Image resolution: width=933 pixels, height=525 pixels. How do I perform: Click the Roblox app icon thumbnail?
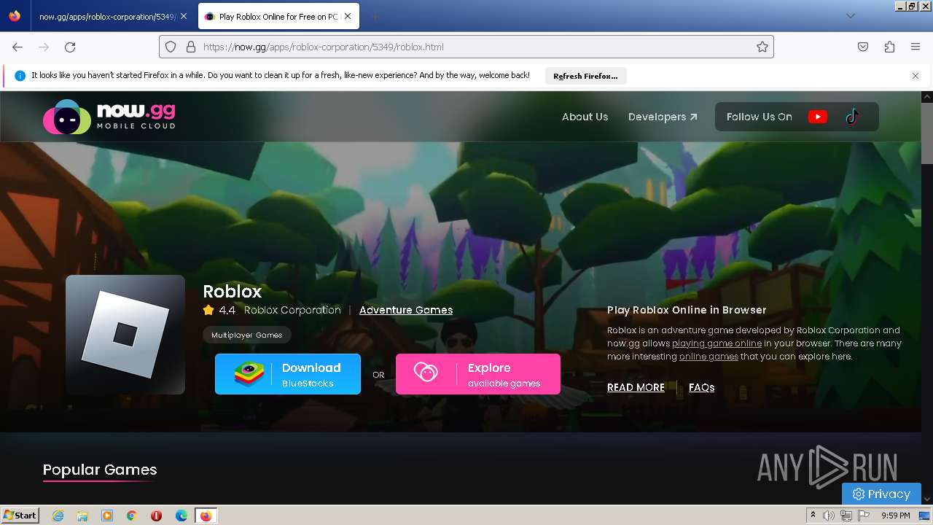pyautogui.click(x=125, y=335)
